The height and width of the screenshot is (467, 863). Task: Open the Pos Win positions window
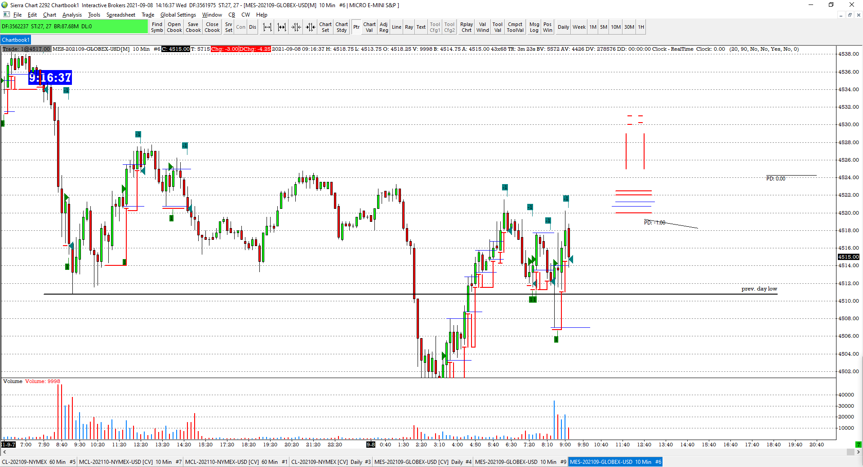(x=547, y=27)
